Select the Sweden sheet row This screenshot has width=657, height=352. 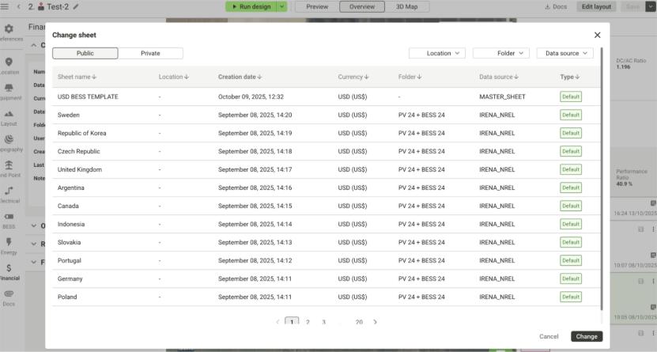coord(326,115)
